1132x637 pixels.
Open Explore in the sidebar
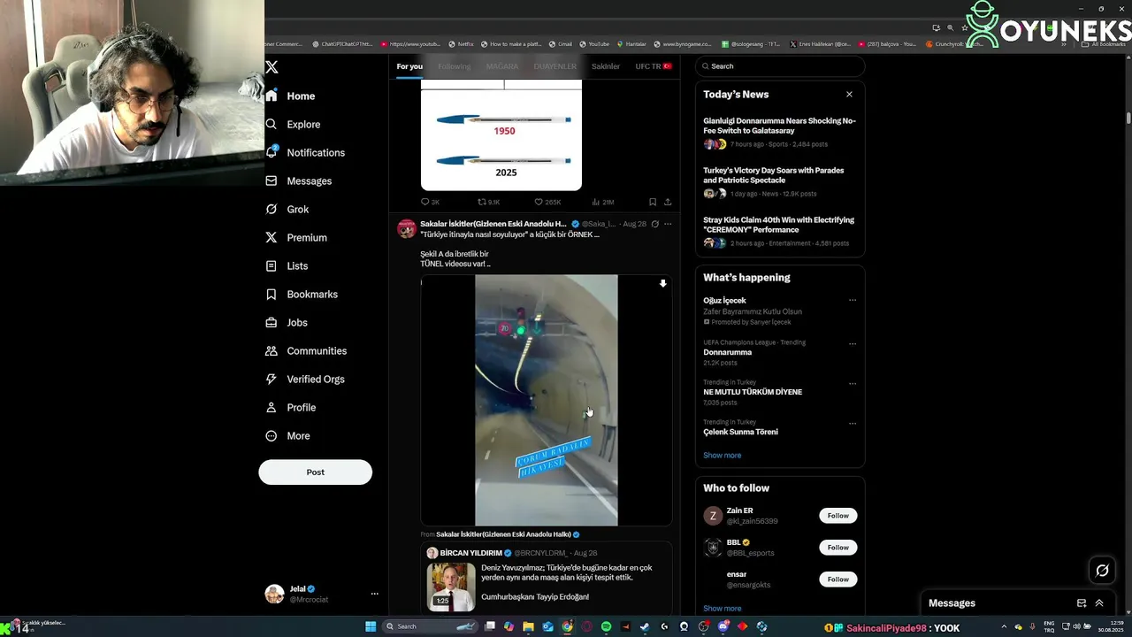tap(293, 125)
